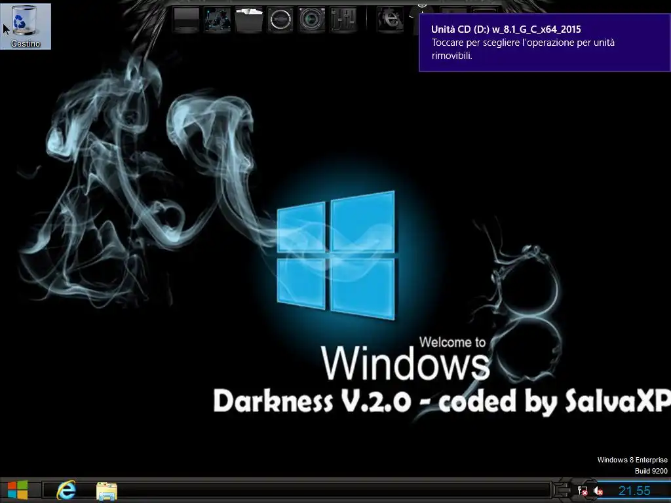671x503 pixels.
Task: Open the Windows Start button in taskbar
Action: (x=18, y=490)
